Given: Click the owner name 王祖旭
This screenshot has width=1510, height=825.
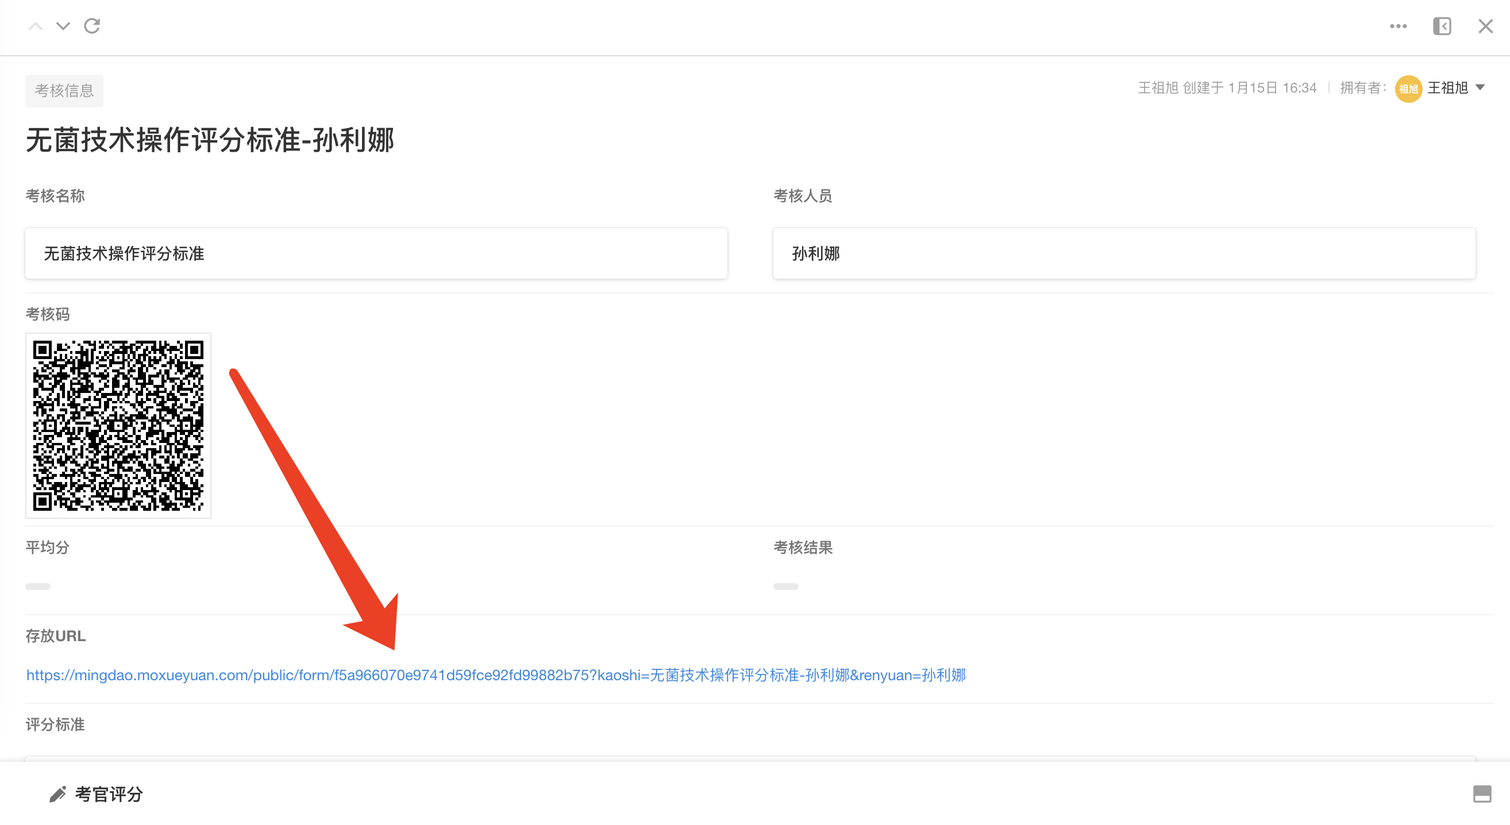Looking at the screenshot, I should [1447, 88].
